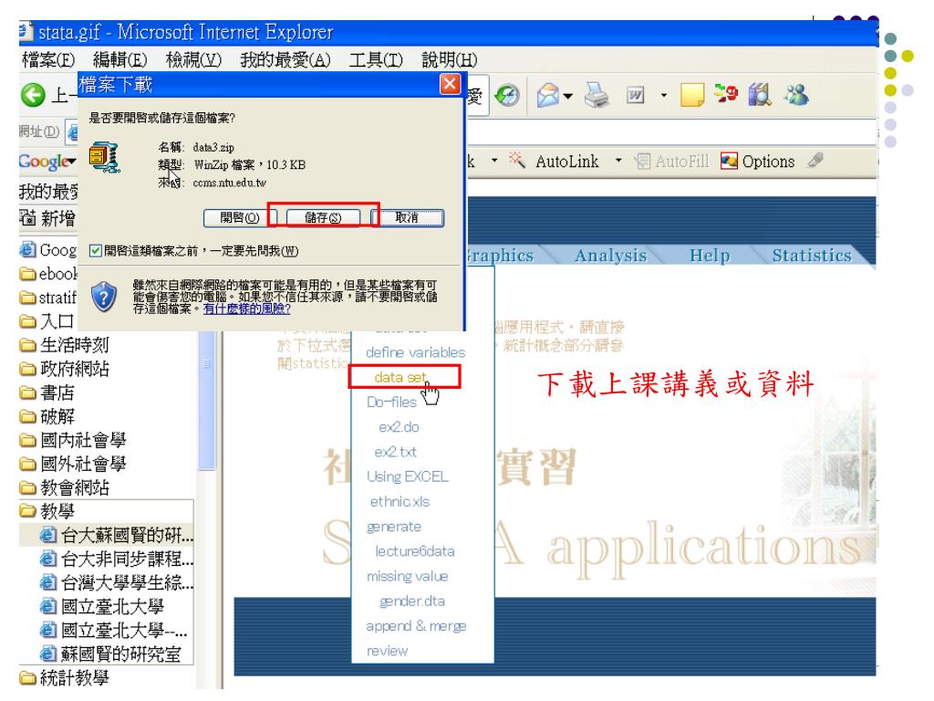Viewport: 934px width, 701px height.
Task: Expand the 統計教學 favorites folder
Action: (65, 678)
